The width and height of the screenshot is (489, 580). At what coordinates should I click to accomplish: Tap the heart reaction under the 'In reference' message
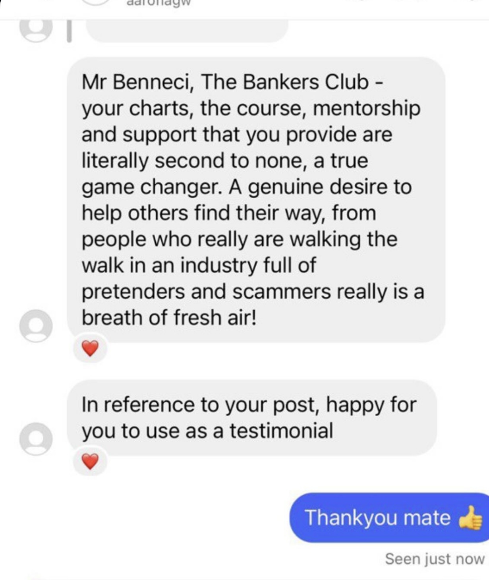[x=90, y=461]
